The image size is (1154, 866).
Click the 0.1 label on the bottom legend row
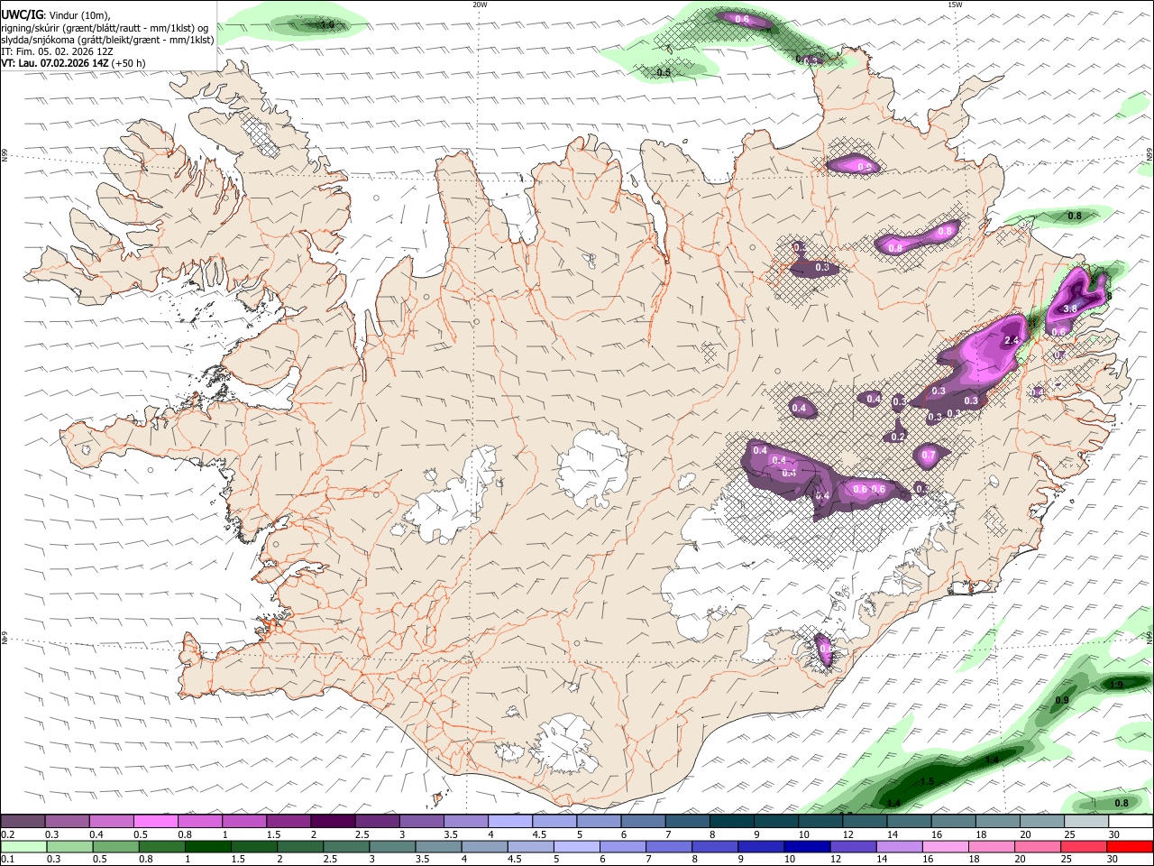click(x=7, y=860)
